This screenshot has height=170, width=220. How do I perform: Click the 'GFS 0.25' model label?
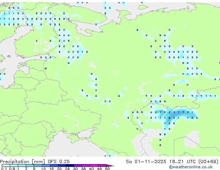59,162
